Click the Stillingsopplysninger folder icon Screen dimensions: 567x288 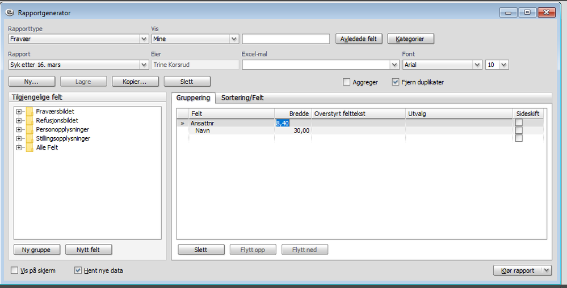click(x=30, y=139)
